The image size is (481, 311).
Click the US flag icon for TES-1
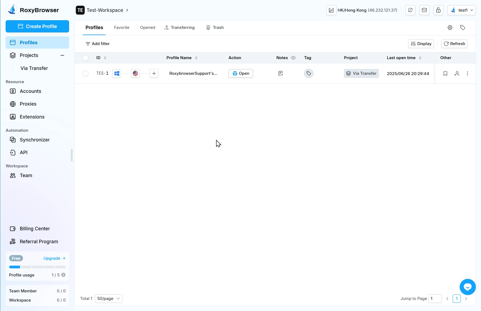135,73
